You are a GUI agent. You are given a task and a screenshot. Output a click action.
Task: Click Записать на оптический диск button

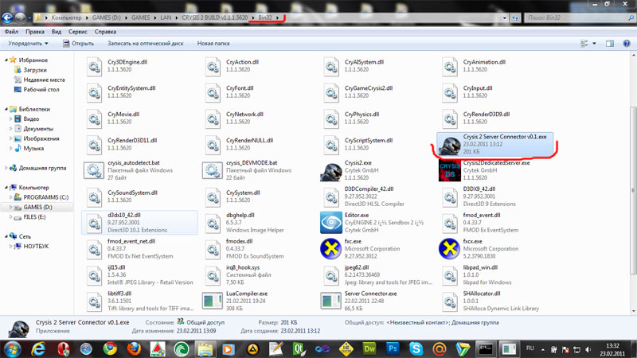click(146, 44)
